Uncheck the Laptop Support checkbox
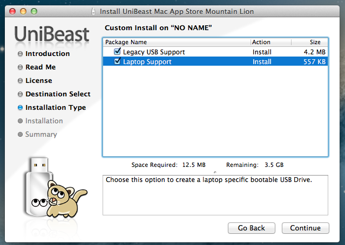Image resolution: width=345 pixels, height=245 pixels. (117, 61)
